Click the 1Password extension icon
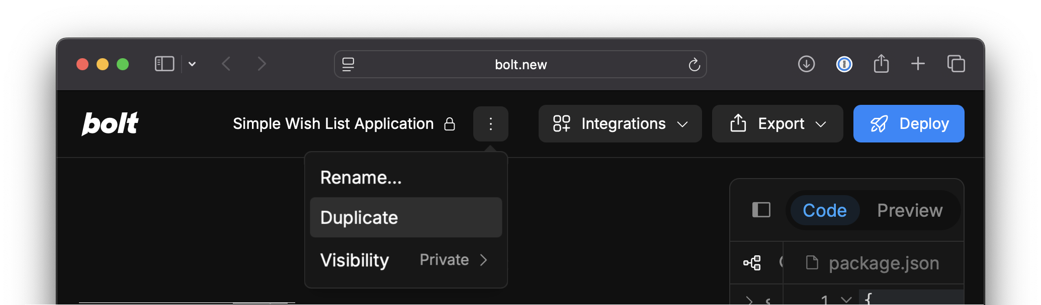 pos(844,64)
